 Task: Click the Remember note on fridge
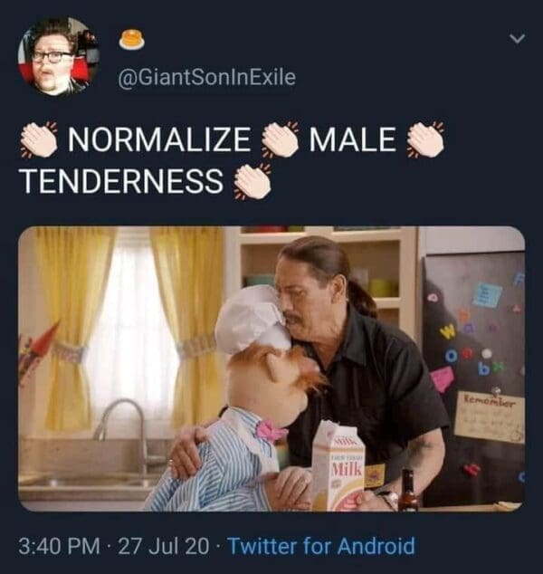click(x=490, y=417)
